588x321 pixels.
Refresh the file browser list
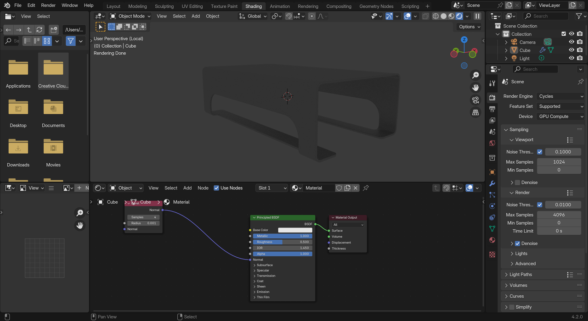(x=40, y=29)
